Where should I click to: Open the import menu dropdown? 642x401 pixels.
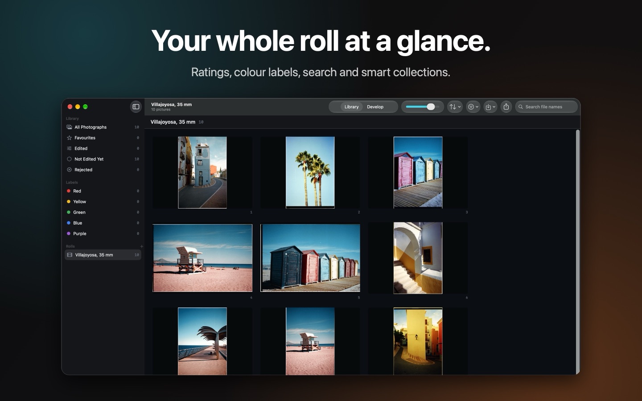pyautogui.click(x=490, y=107)
